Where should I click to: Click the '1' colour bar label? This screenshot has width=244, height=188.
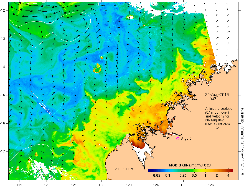pos(205,176)
